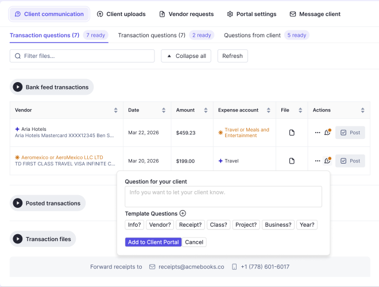
Task: Sort table by Date column
Action: (164, 110)
